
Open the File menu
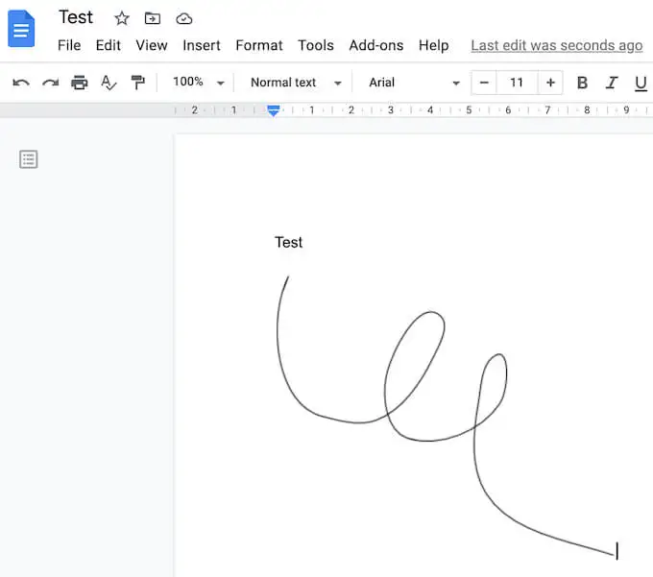pos(69,45)
